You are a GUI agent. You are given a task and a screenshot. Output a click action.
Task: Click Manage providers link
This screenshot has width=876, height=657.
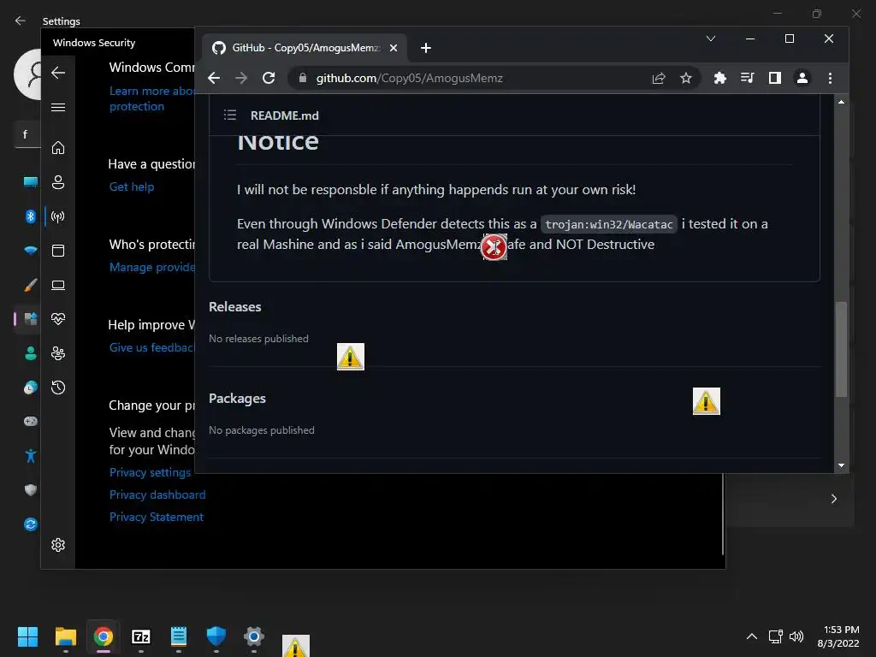click(x=152, y=267)
